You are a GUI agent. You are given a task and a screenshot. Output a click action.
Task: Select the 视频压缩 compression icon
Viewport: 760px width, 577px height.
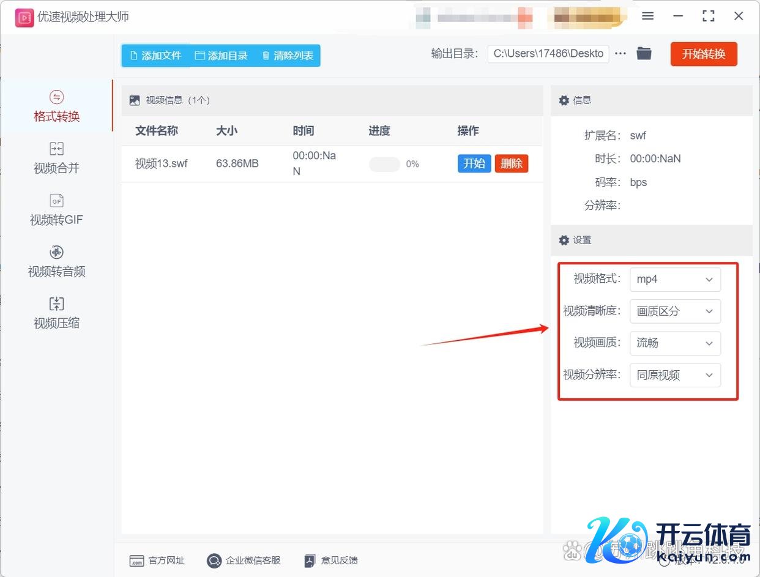(x=56, y=304)
